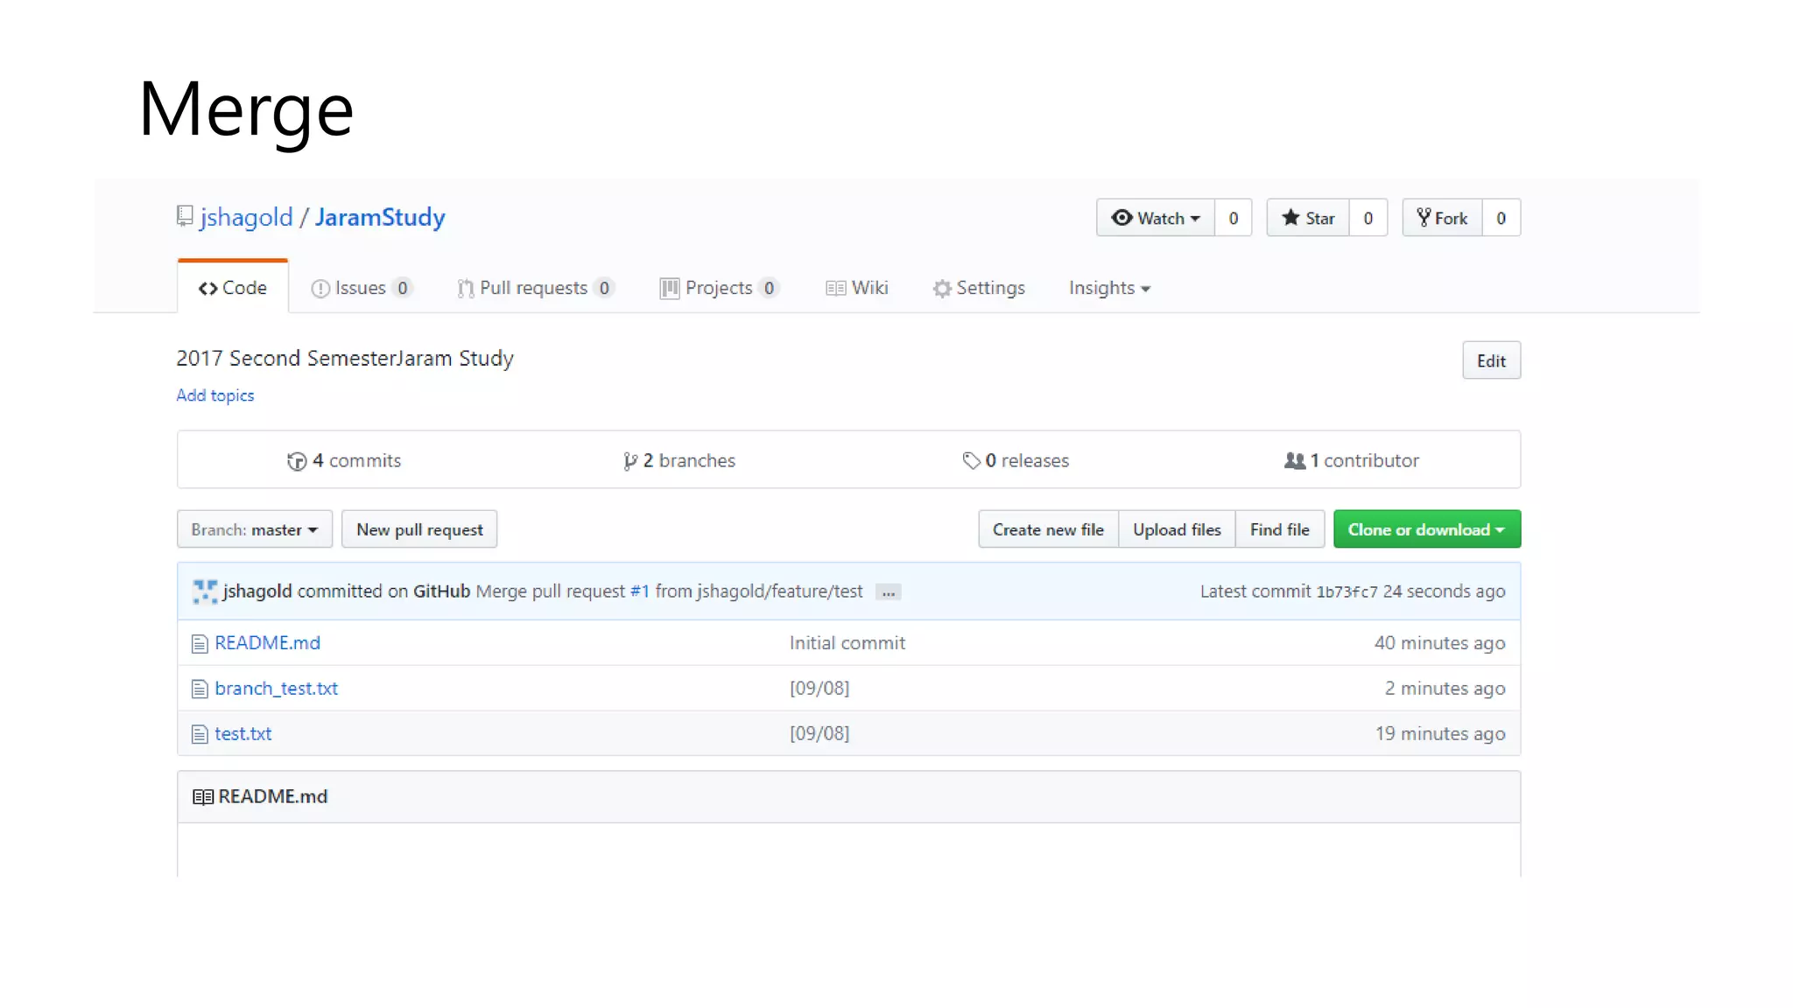
Task: Click the README.md file icon
Action: 200,644
